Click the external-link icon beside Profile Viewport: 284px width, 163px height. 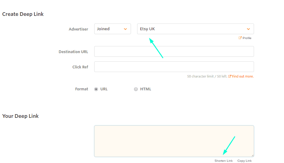pyautogui.click(x=240, y=38)
